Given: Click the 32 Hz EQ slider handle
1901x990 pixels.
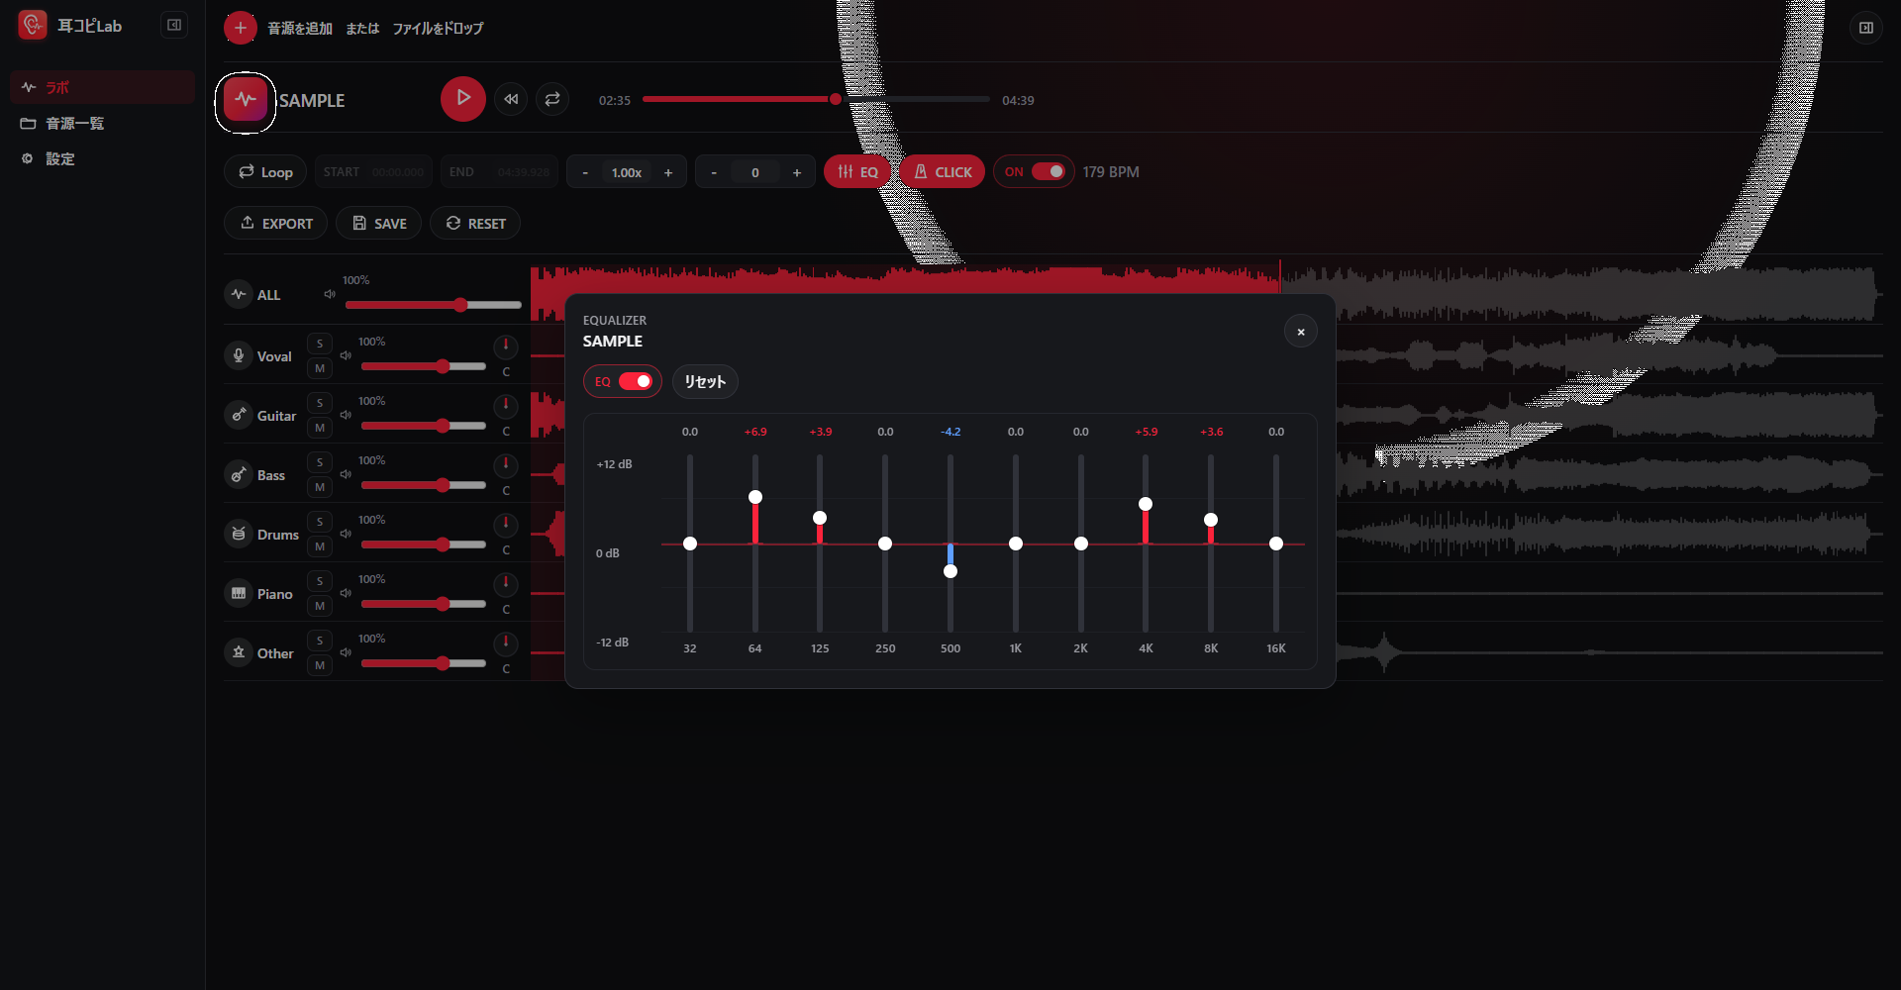Looking at the screenshot, I should [x=690, y=544].
